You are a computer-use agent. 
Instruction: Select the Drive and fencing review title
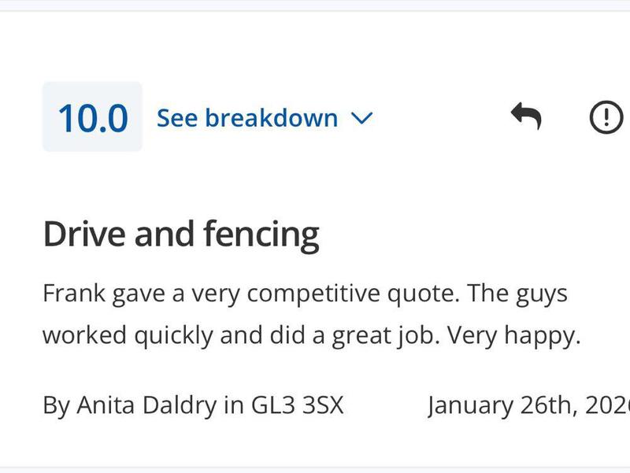coord(181,235)
